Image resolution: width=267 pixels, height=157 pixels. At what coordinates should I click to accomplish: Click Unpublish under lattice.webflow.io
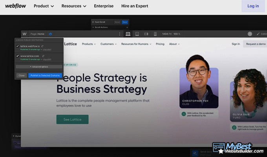click(47, 49)
